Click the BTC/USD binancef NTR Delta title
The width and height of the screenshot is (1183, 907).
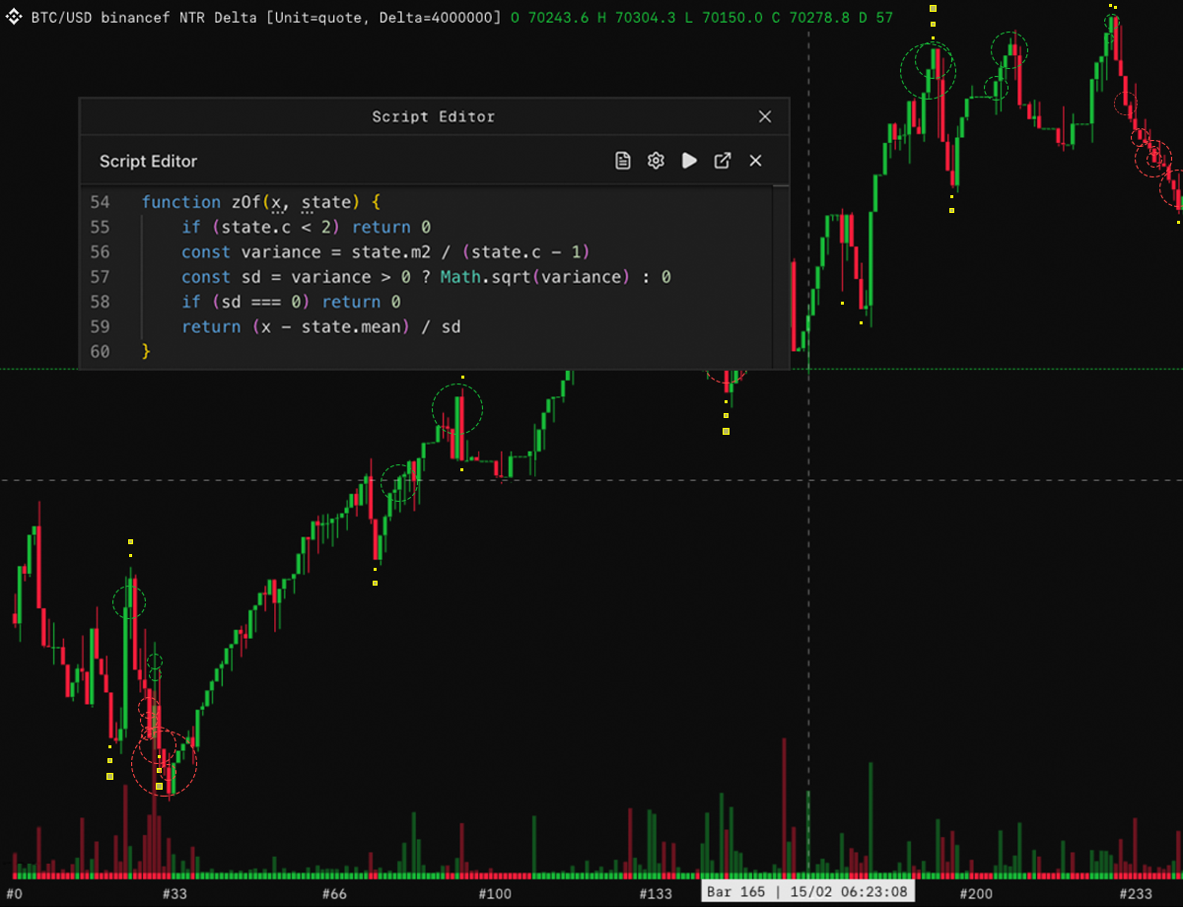pyautogui.click(x=143, y=18)
